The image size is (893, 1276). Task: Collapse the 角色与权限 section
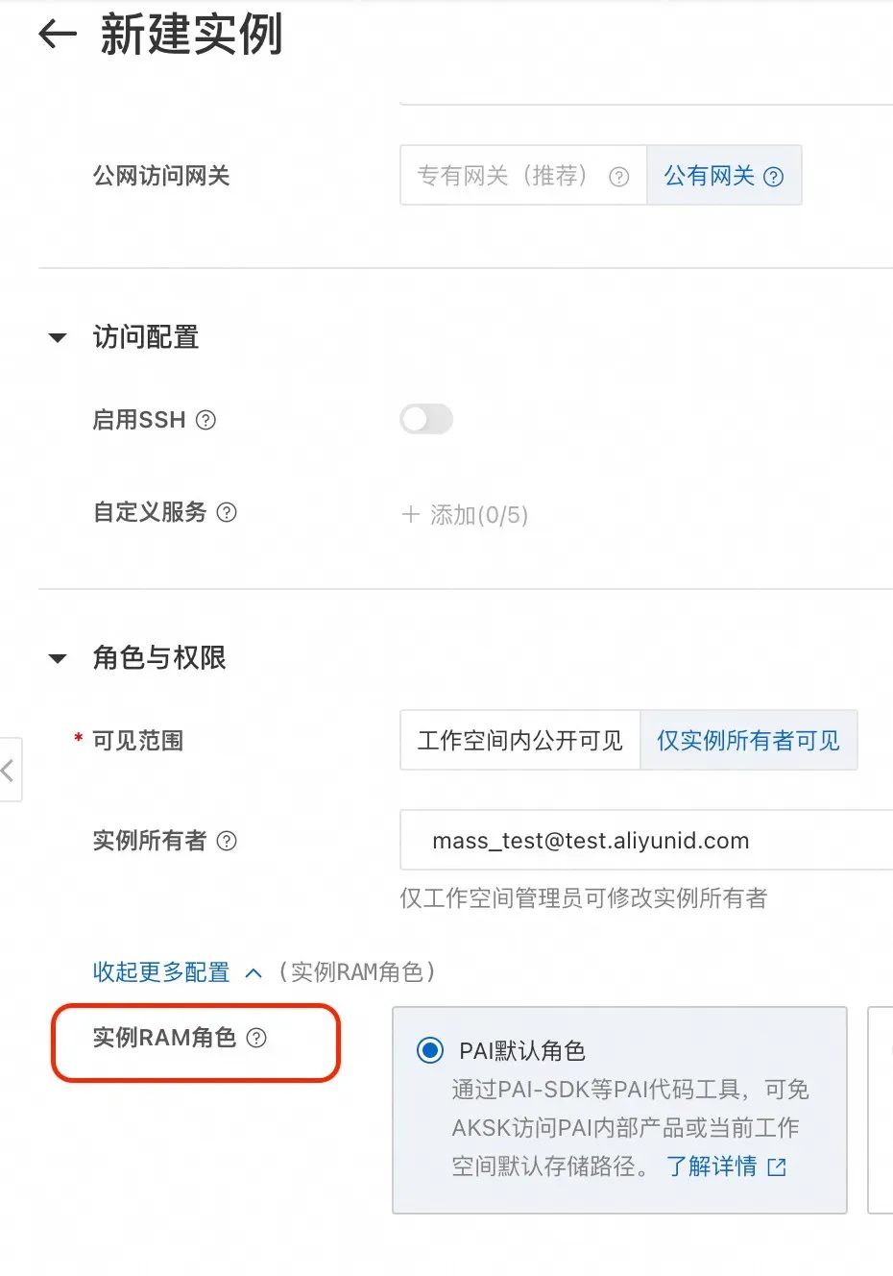click(x=58, y=659)
